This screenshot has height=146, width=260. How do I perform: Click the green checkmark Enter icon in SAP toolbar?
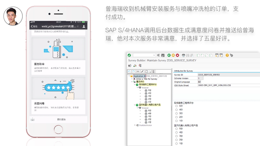(x=129, y=55)
